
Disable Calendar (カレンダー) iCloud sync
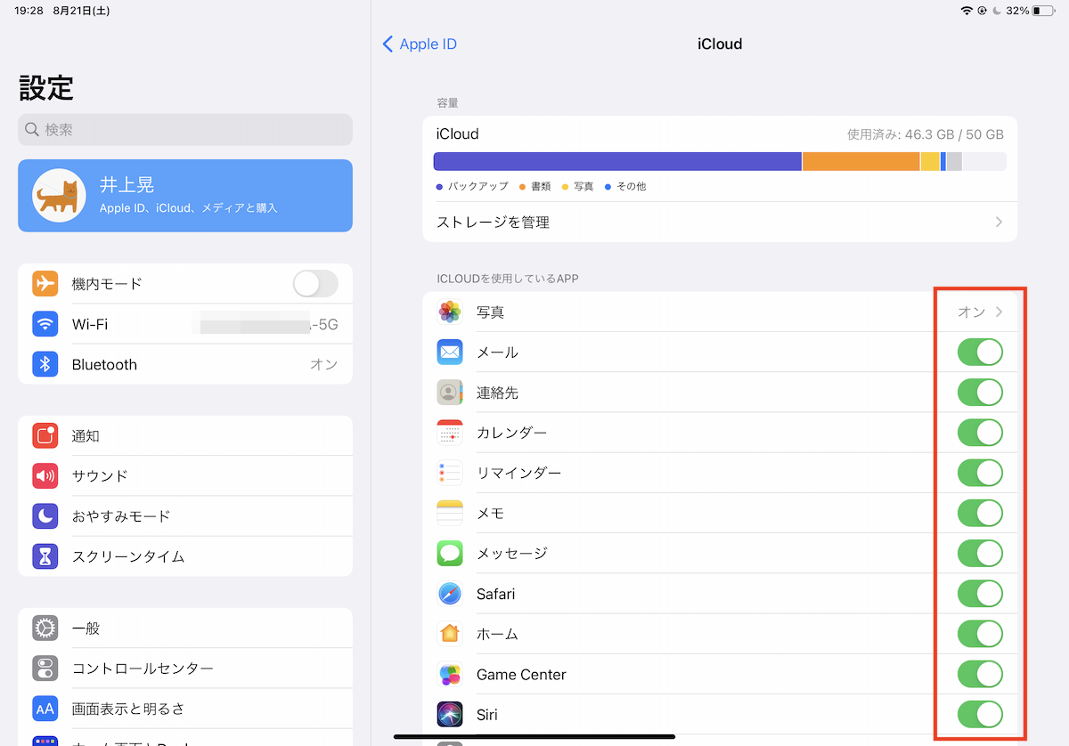980,433
